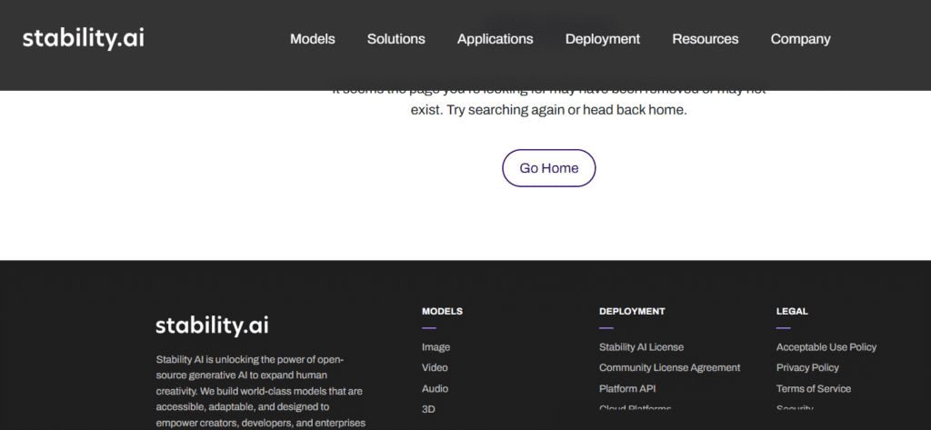
Task: Open the Acceptable Use Policy link
Action: click(x=826, y=347)
